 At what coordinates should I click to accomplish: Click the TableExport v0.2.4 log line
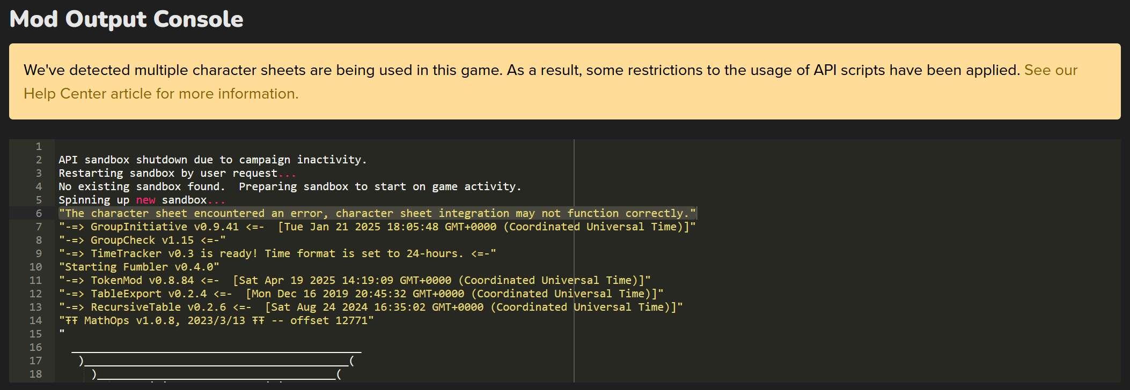coord(361,294)
